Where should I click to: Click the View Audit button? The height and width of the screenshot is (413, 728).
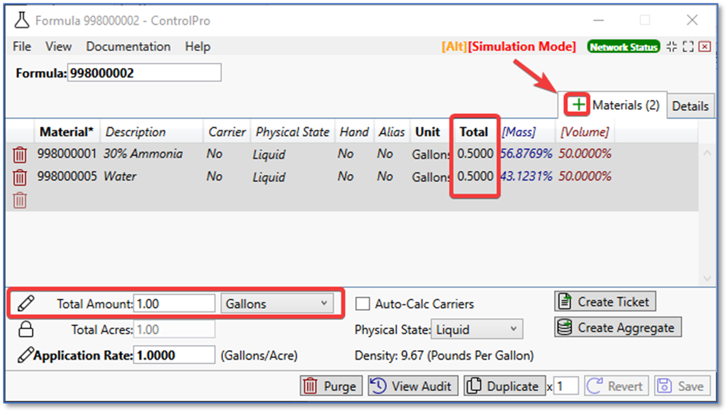click(413, 386)
